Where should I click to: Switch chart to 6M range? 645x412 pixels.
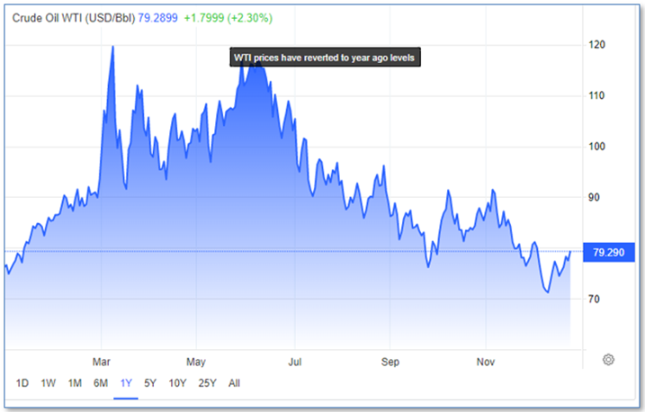[x=101, y=383]
